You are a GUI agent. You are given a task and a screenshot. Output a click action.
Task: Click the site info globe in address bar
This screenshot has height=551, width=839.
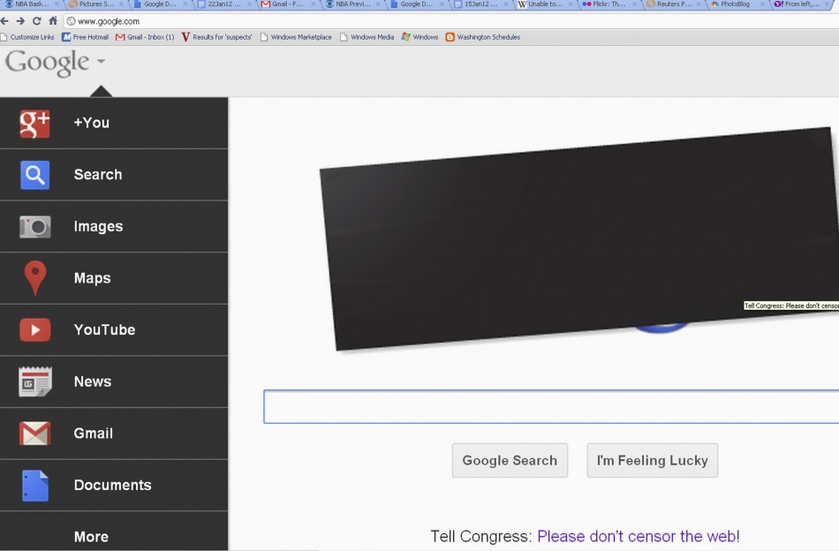point(71,21)
